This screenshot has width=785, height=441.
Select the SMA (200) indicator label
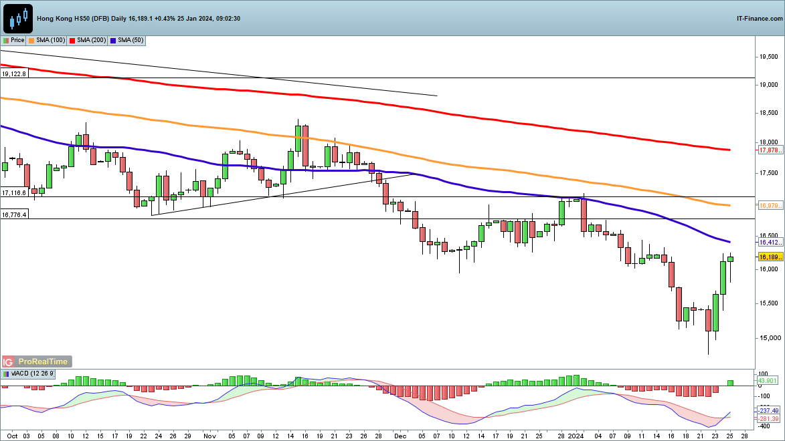[x=90, y=41]
